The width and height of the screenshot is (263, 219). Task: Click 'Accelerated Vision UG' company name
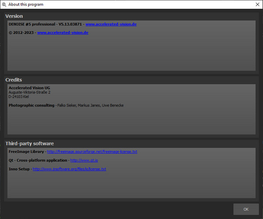29,88
